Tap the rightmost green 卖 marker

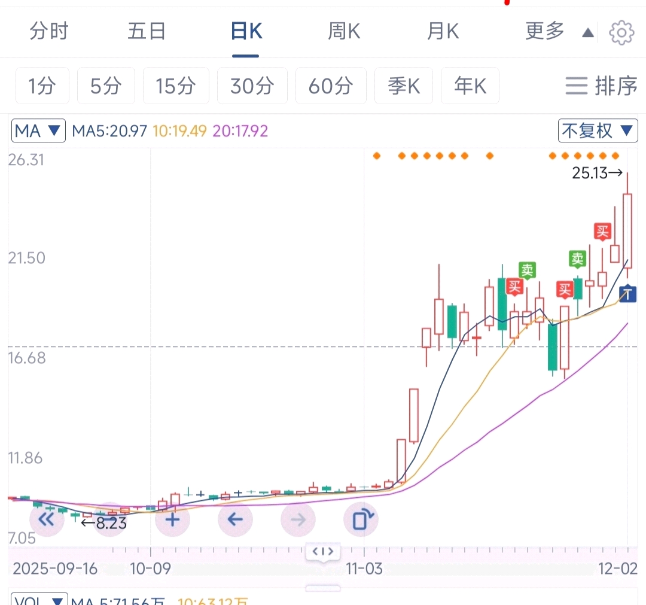click(x=577, y=259)
